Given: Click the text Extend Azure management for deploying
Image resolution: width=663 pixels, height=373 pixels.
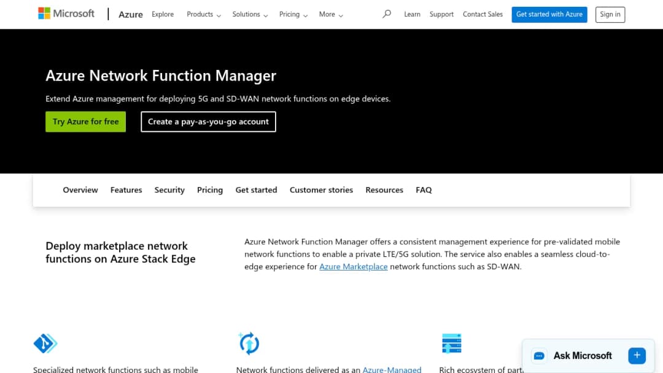Looking at the screenshot, I should [x=218, y=99].
